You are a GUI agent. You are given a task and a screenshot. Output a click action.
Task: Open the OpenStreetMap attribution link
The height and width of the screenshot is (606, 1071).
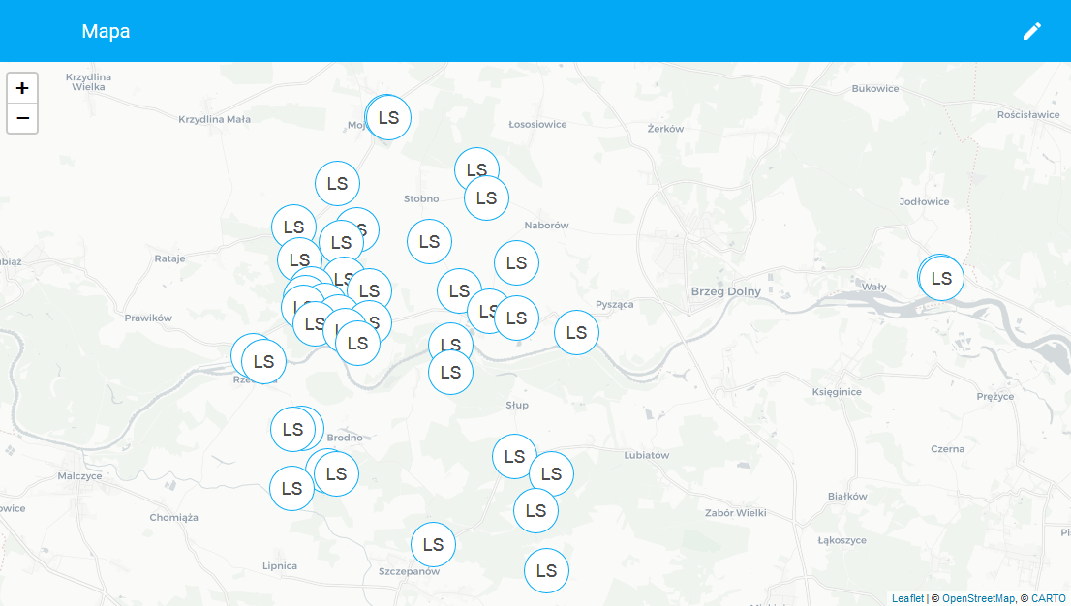[978, 598]
